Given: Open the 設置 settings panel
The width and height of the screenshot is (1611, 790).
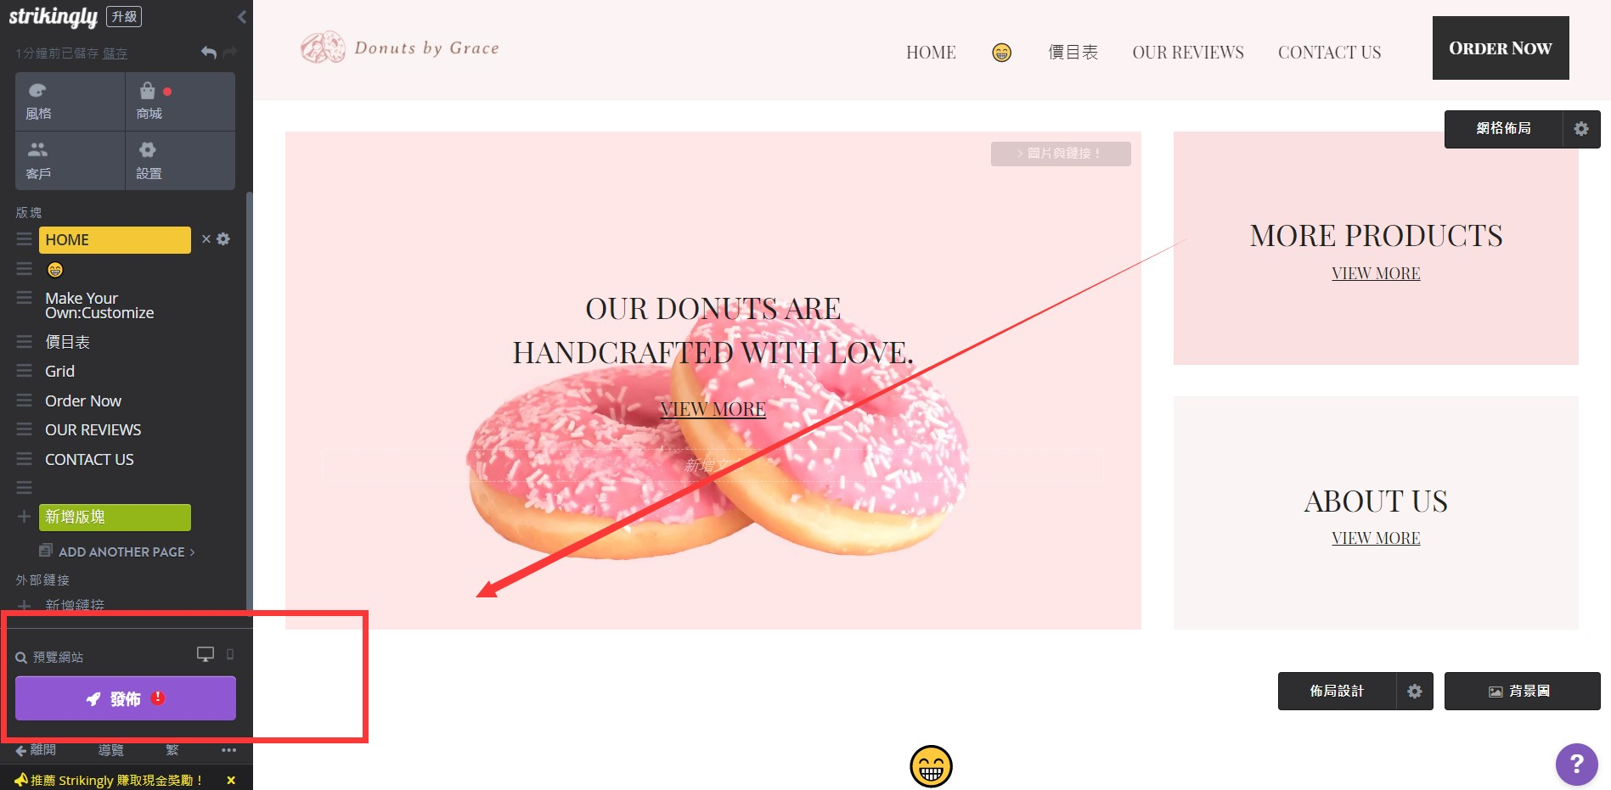Looking at the screenshot, I should point(180,160).
